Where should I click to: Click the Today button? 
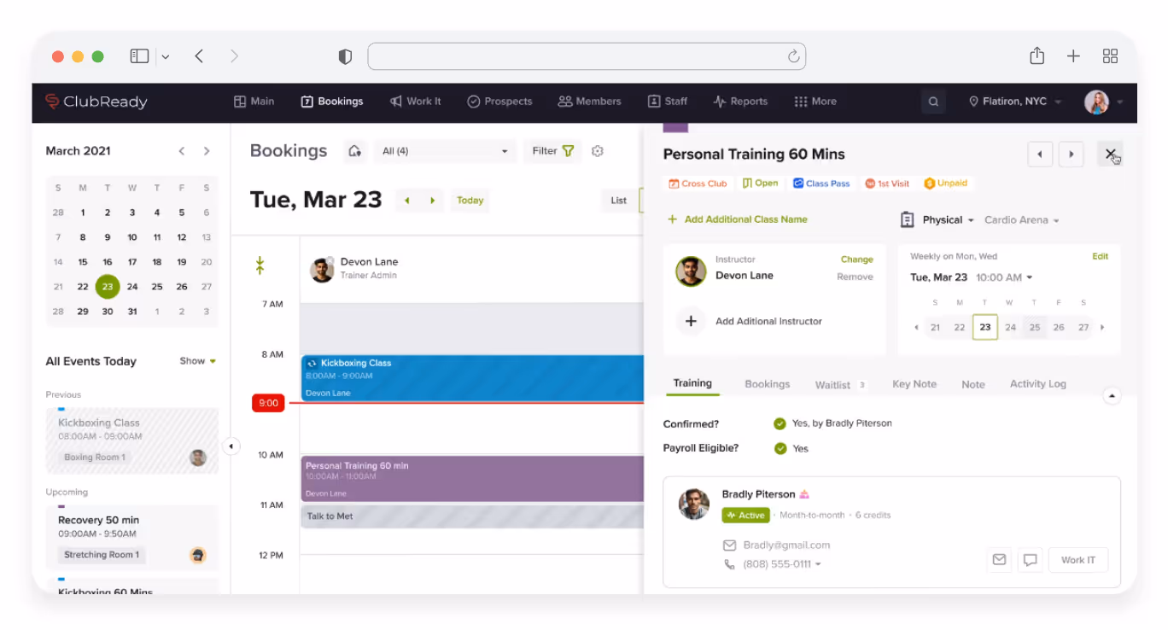pos(470,201)
